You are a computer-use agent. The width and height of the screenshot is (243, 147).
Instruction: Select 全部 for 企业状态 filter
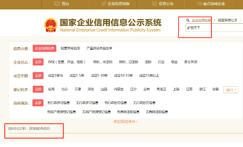(38, 62)
